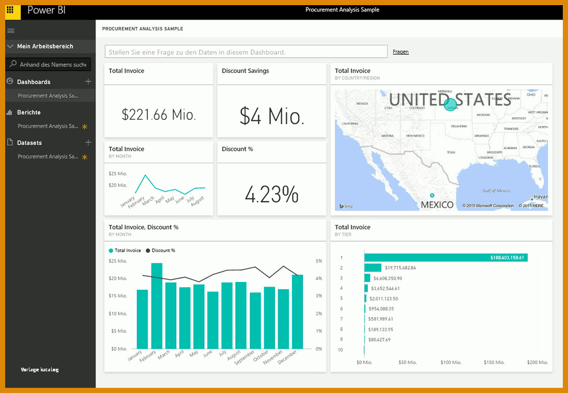The height and width of the screenshot is (393, 568).
Task: Open the Total Invoice by Country/Region map
Action: (441, 139)
